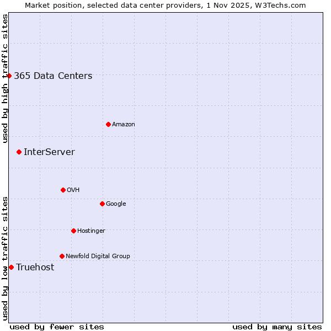Click 'used by many sites' axis label
This screenshot has height=331, width=331.
[277, 327]
